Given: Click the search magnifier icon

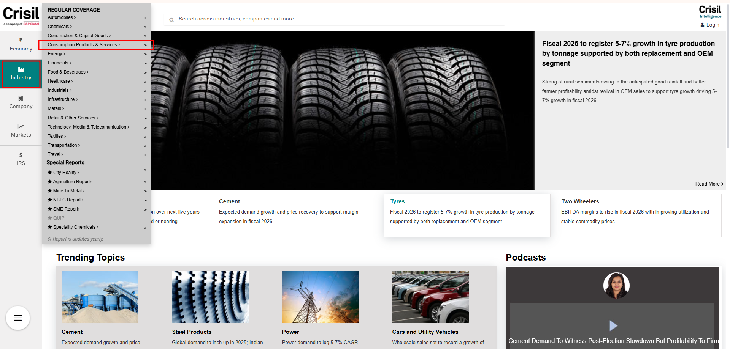Looking at the screenshot, I should (171, 20).
